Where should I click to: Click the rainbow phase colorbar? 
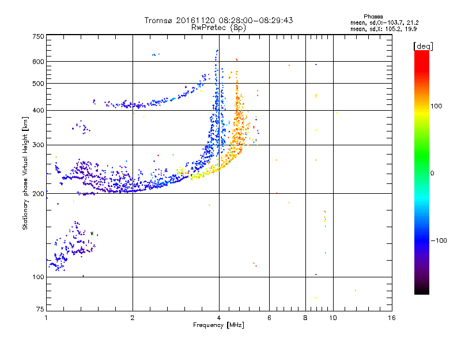click(x=422, y=172)
